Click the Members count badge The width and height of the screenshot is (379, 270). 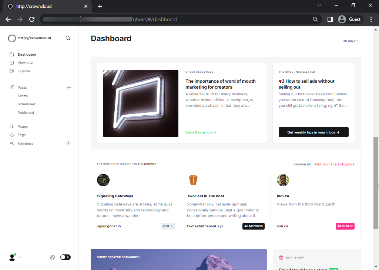tap(68, 143)
